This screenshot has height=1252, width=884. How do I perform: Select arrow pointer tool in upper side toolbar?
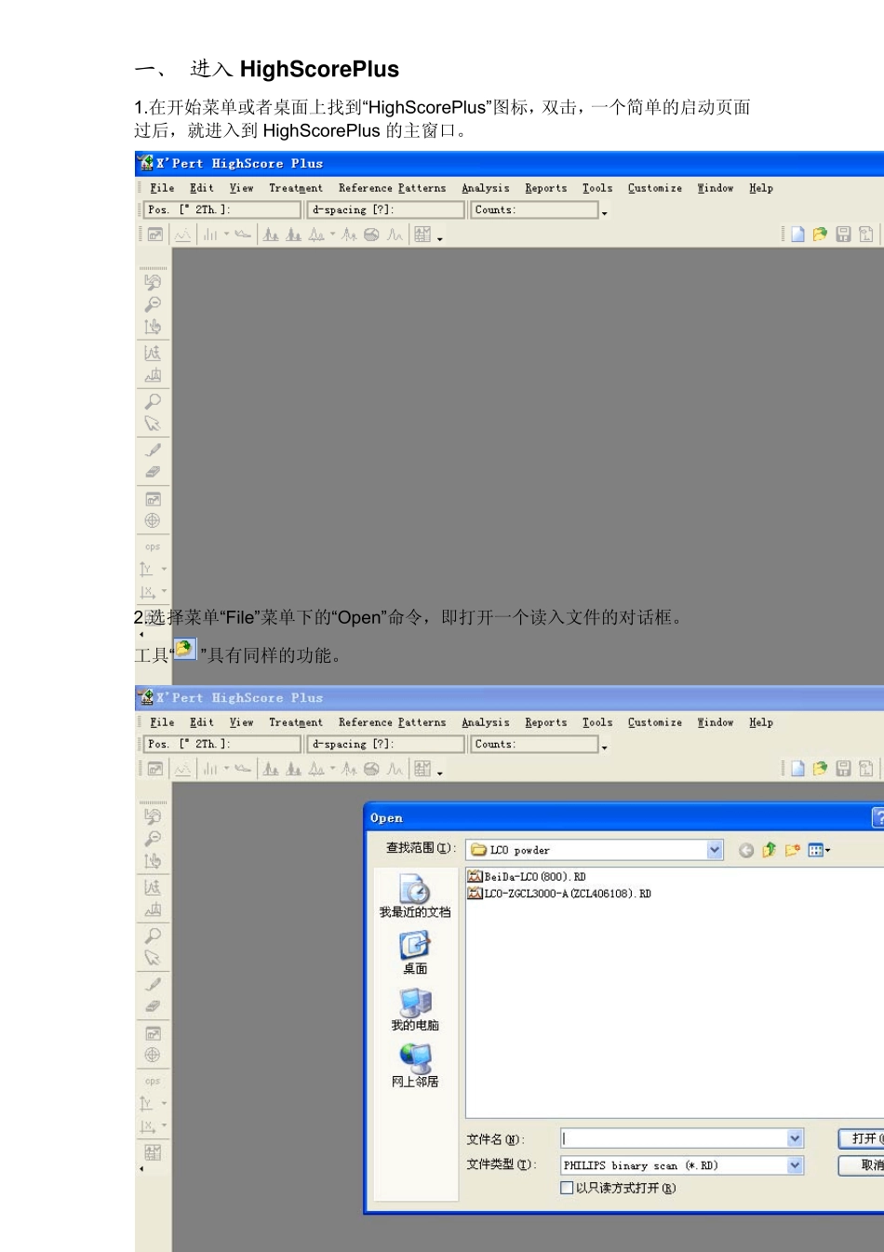click(153, 424)
